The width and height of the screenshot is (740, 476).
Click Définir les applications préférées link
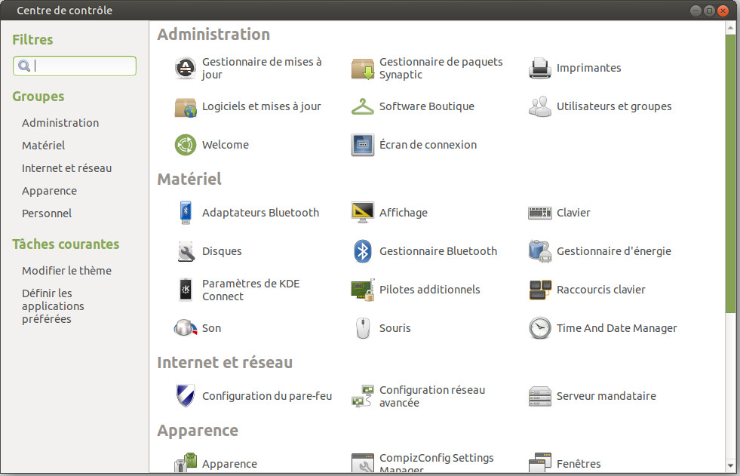pyautogui.click(x=53, y=306)
